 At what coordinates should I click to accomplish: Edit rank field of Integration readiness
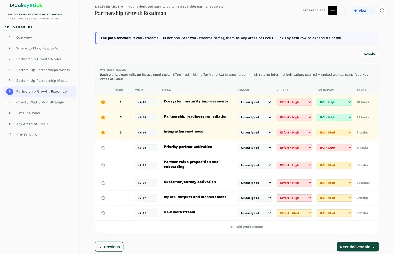point(123,132)
